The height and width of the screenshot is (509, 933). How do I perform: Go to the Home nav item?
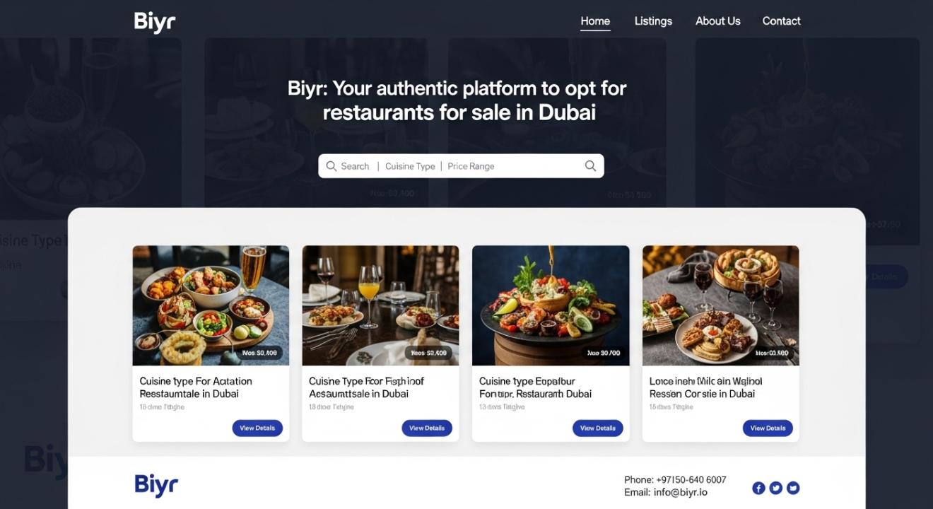(x=595, y=21)
